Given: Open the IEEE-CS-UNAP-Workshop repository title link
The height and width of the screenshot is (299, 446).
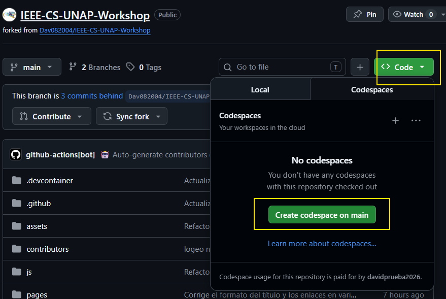Looking at the screenshot, I should click(x=85, y=15).
